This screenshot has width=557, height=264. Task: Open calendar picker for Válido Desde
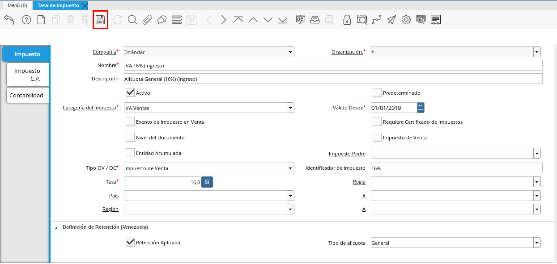421,107
